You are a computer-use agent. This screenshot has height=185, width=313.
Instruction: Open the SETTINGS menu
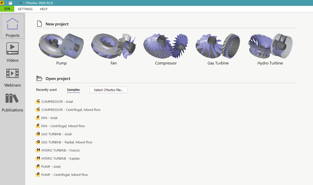[25, 9]
